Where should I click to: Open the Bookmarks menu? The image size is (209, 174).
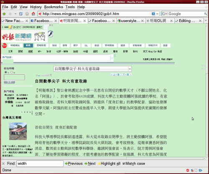(54, 7)
